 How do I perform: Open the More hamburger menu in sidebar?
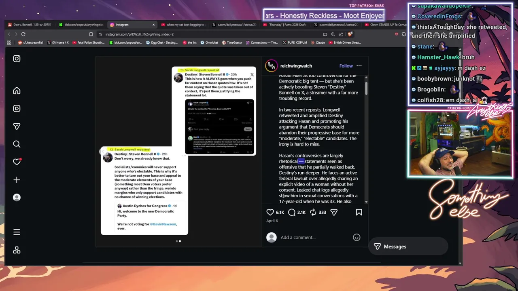tap(17, 232)
